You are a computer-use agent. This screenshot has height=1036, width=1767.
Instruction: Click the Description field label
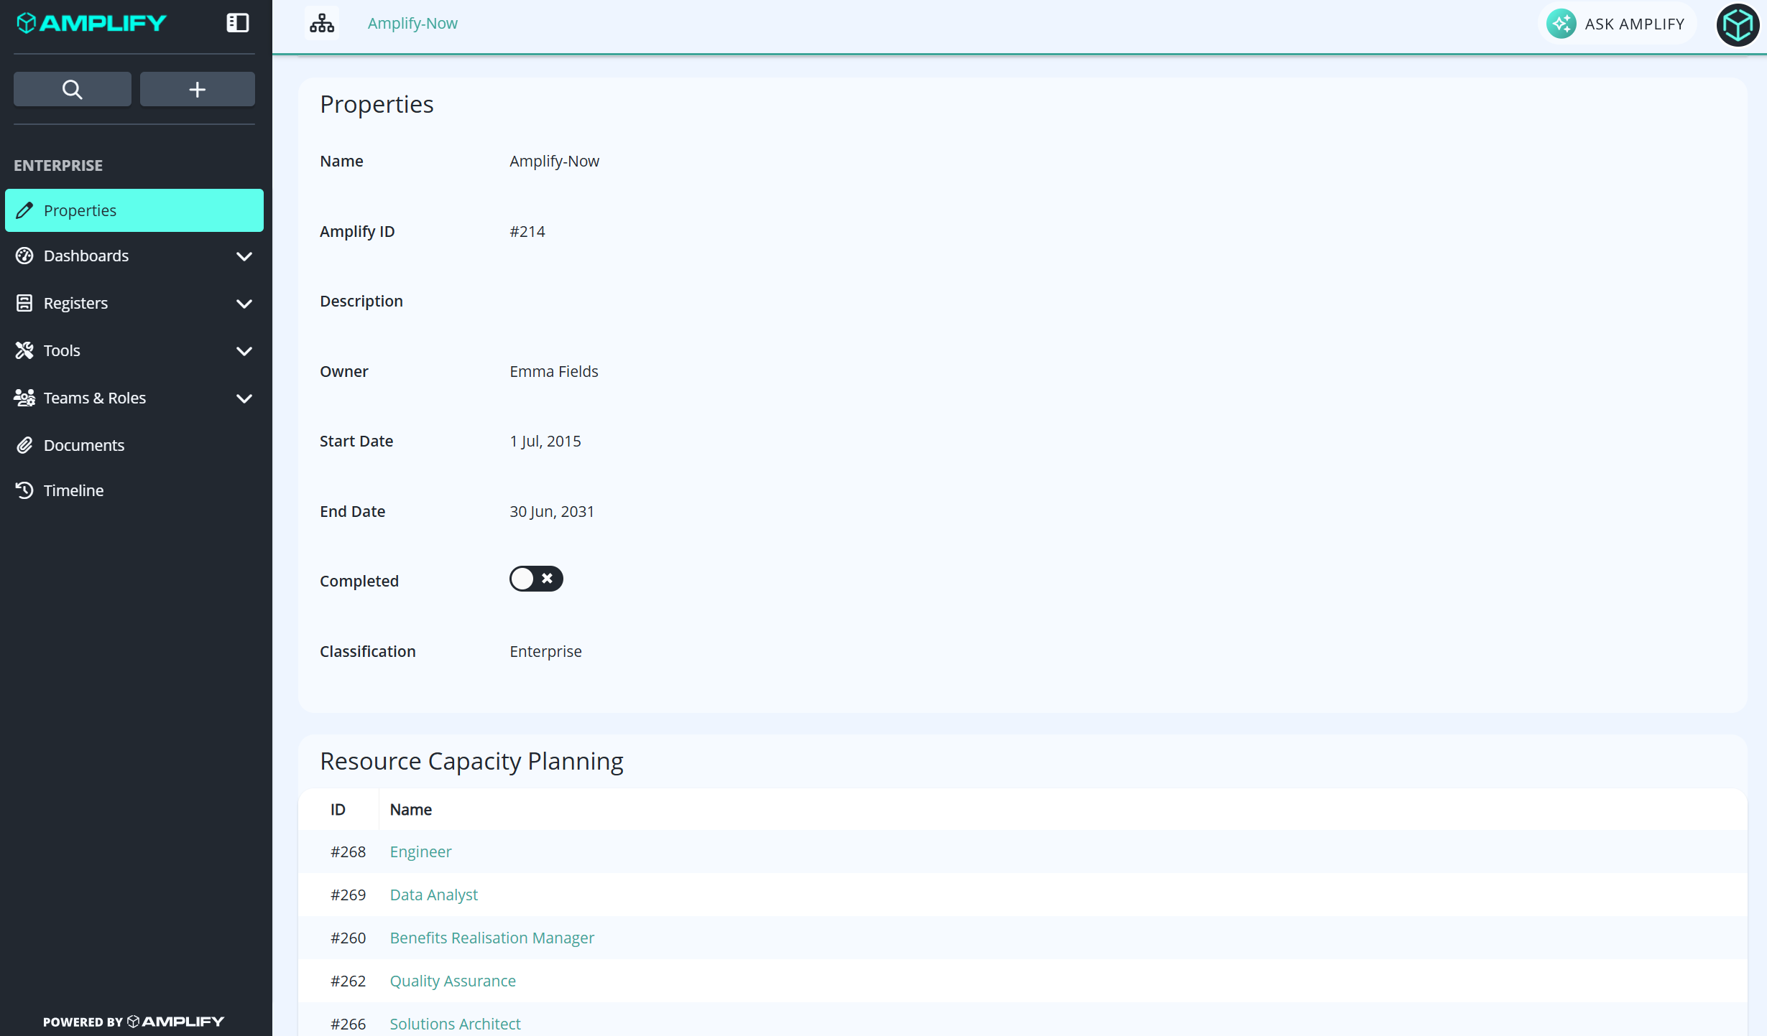pos(361,301)
